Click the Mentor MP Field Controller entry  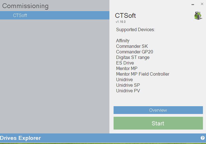pyautogui.click(x=143, y=74)
